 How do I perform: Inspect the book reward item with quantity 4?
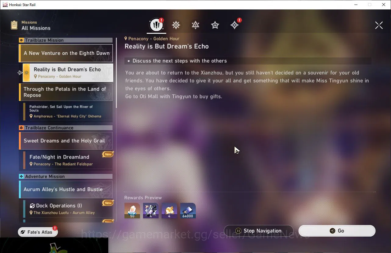[x=169, y=210]
